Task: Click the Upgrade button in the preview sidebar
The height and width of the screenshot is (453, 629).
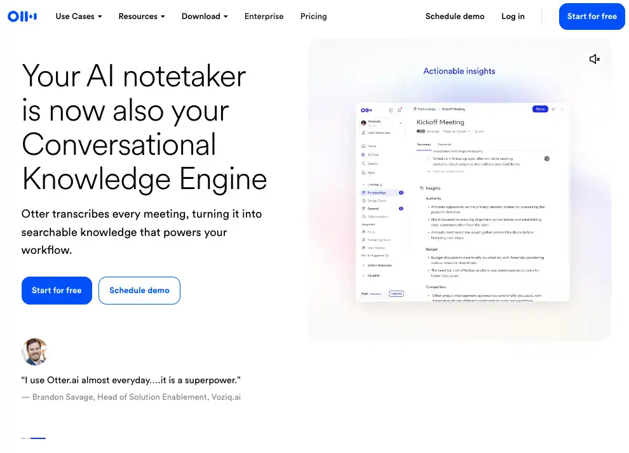Action: tap(396, 294)
